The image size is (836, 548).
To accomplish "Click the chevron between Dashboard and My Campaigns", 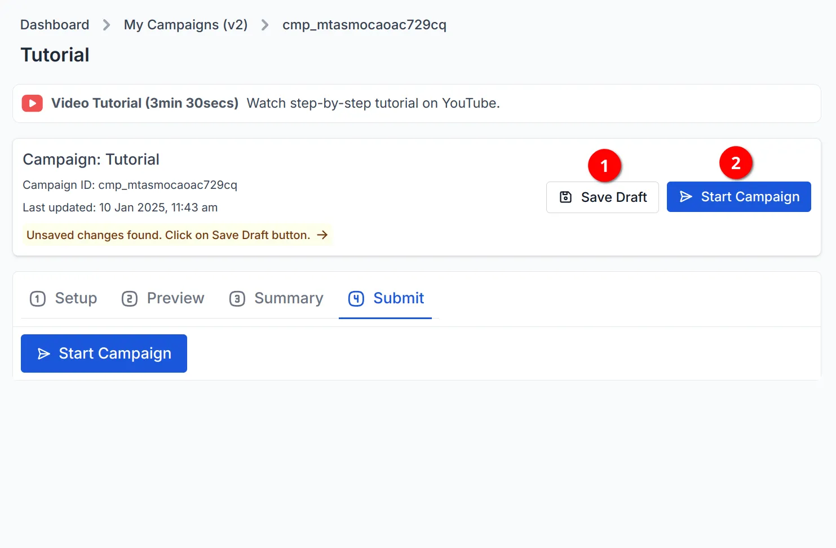I will click(106, 25).
